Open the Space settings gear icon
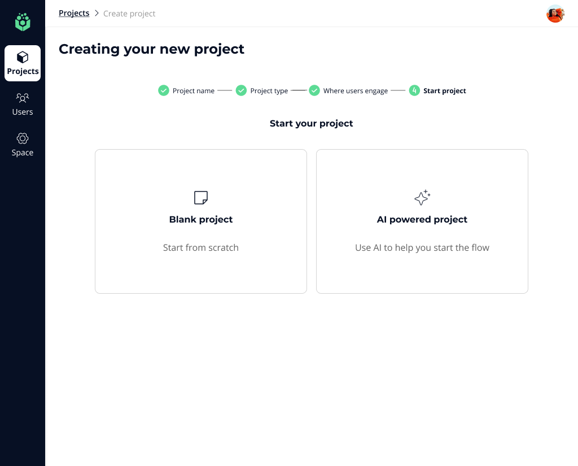 [x=23, y=138]
